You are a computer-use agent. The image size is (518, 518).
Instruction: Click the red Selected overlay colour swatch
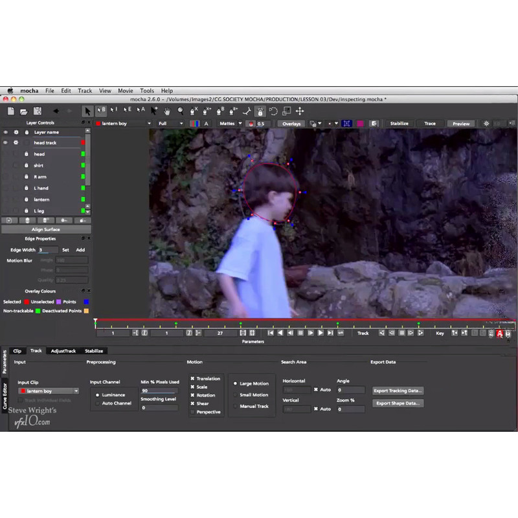[27, 302]
